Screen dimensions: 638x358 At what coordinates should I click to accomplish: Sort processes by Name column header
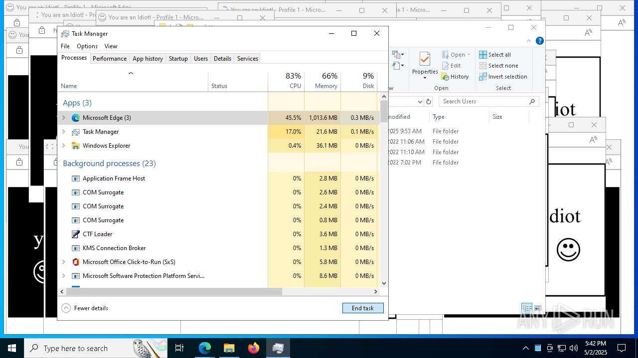[133, 82]
